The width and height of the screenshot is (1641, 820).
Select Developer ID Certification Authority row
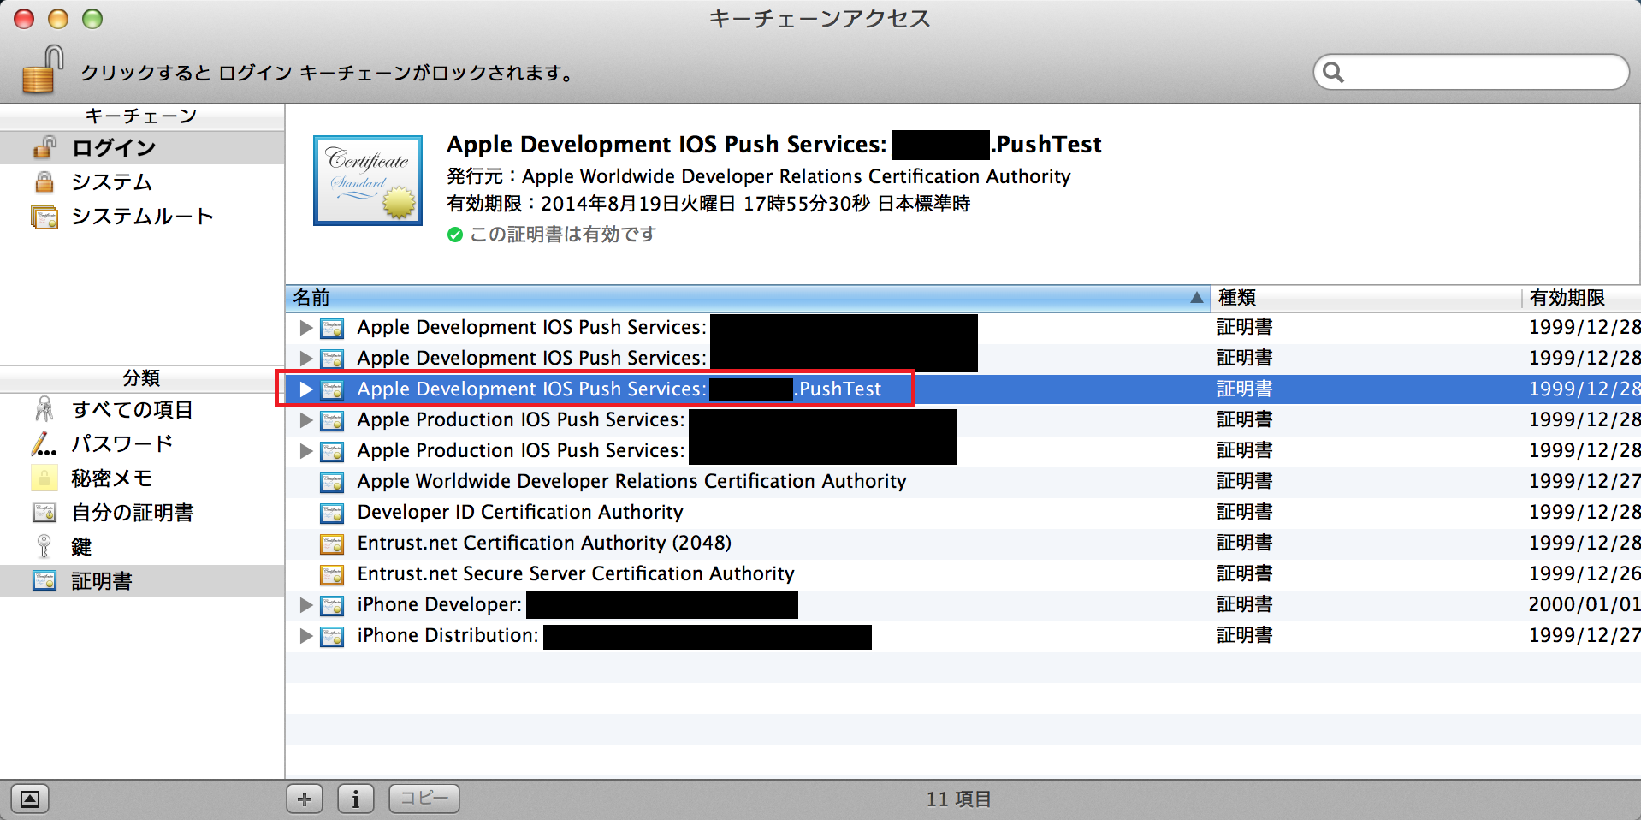click(x=963, y=512)
